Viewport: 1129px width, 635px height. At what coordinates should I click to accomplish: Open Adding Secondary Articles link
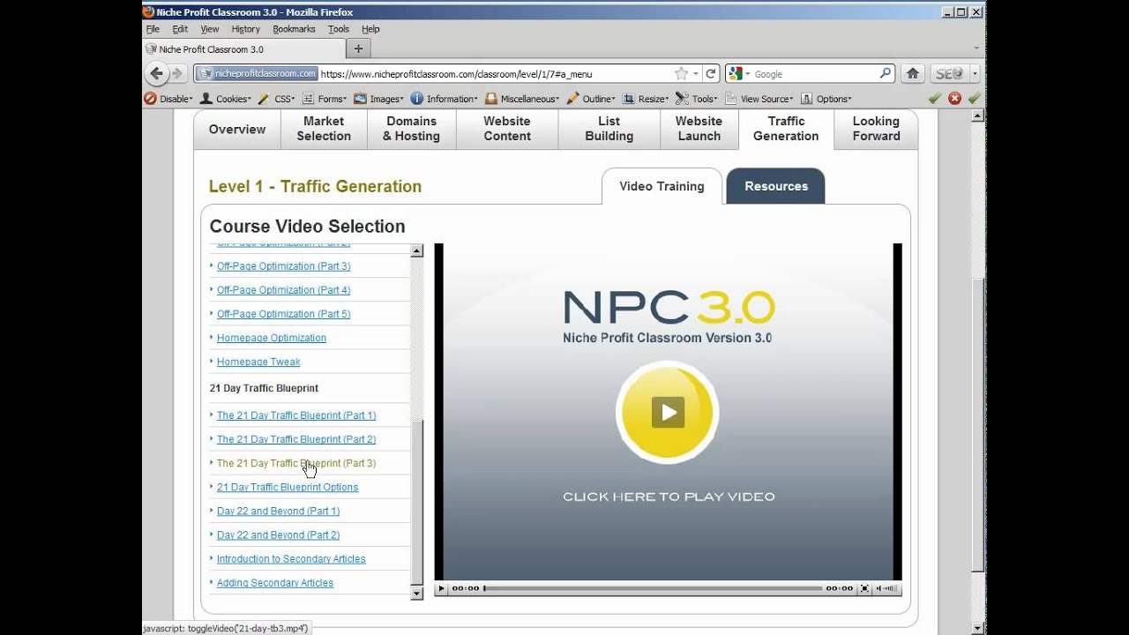(x=275, y=583)
